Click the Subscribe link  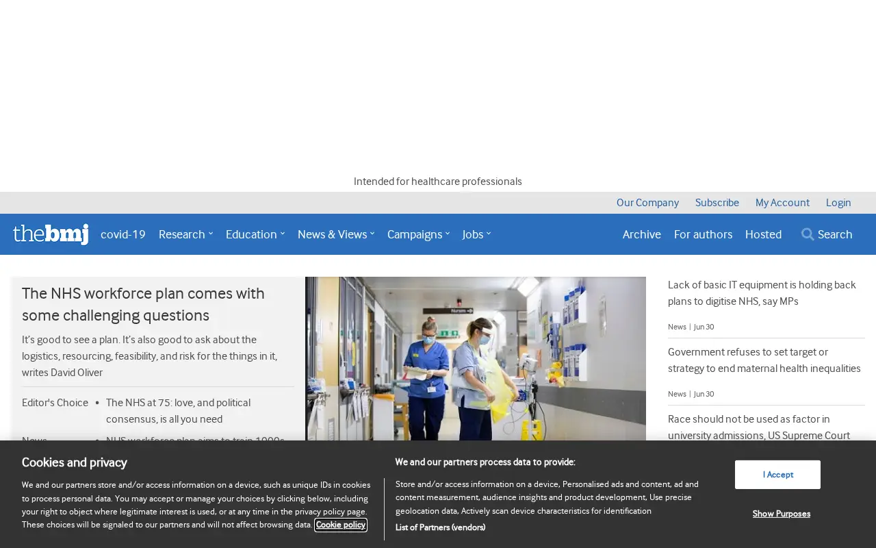point(717,203)
